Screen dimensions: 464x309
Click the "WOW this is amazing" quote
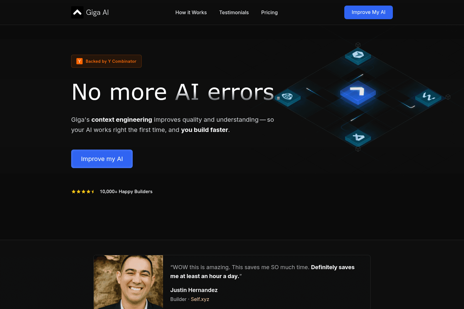pos(262,272)
